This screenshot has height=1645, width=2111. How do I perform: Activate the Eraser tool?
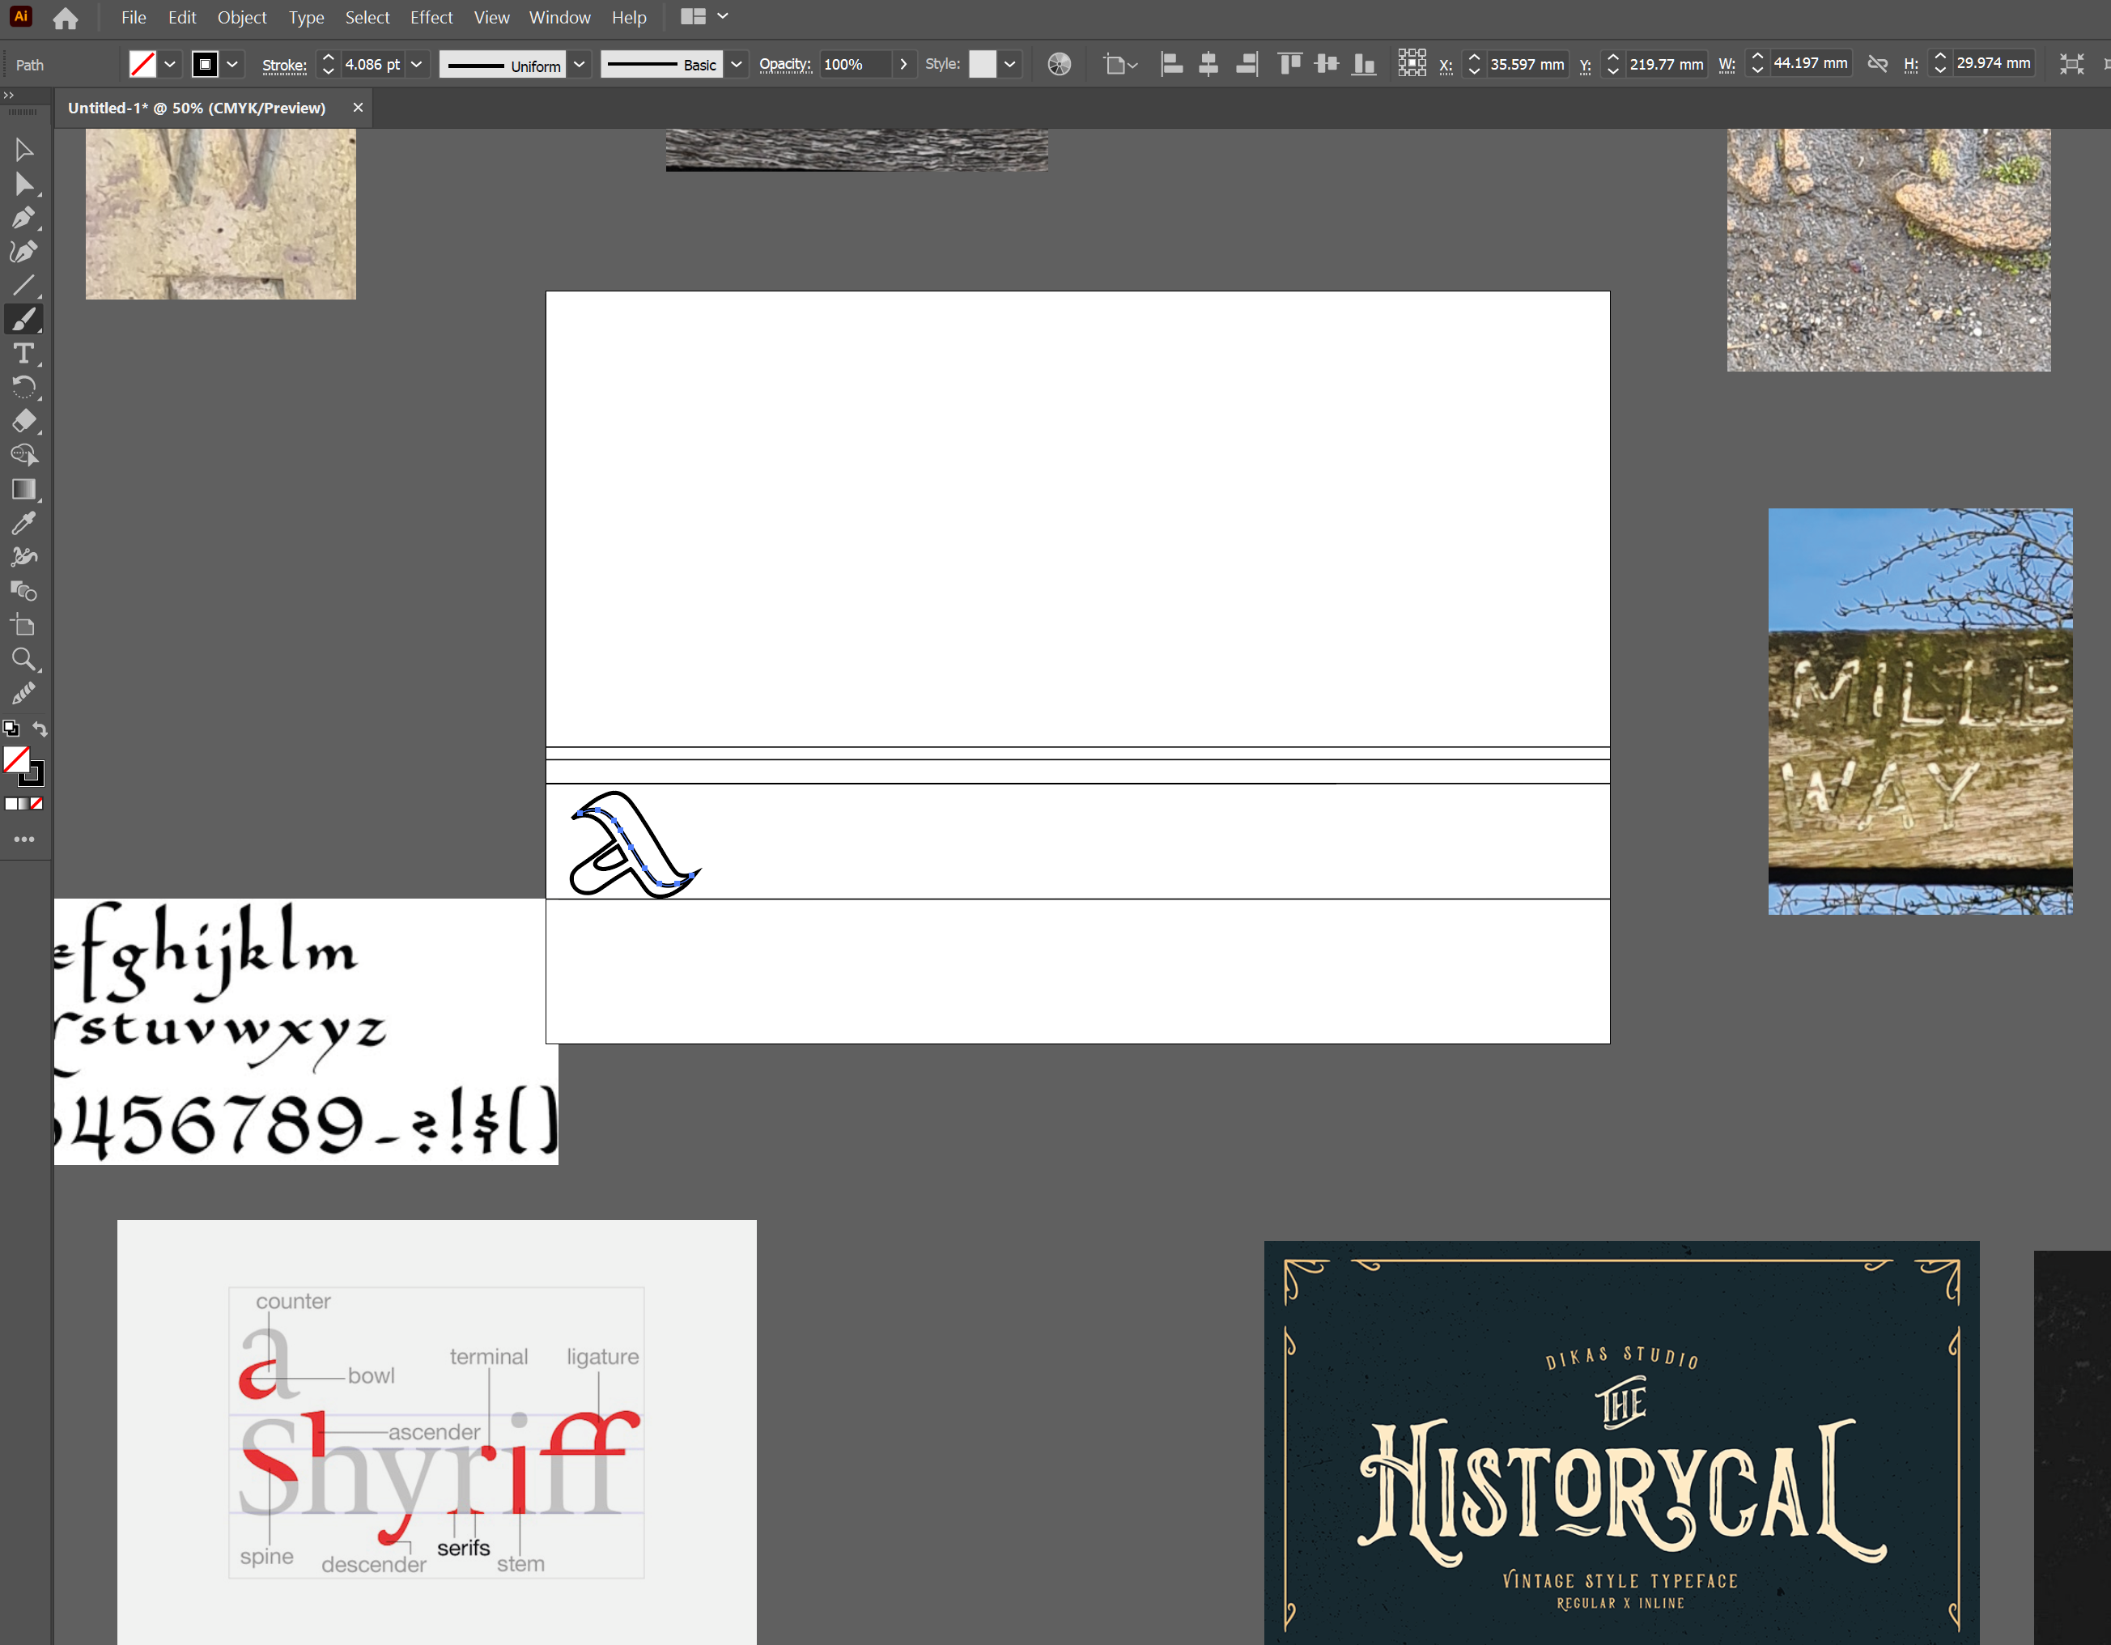(x=23, y=420)
